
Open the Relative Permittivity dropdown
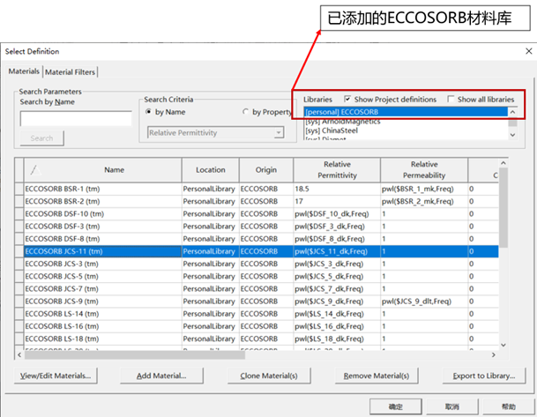click(x=216, y=133)
